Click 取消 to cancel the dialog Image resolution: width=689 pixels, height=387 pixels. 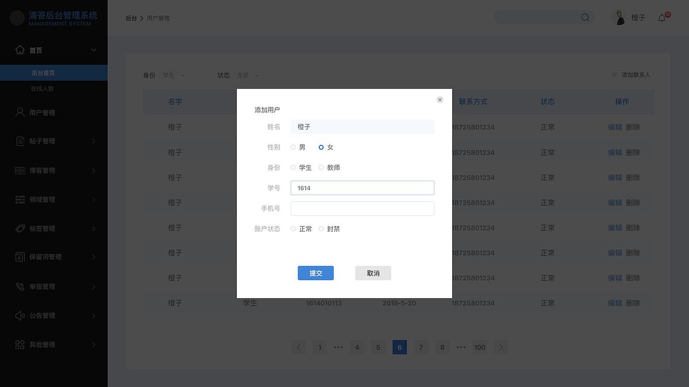click(373, 273)
